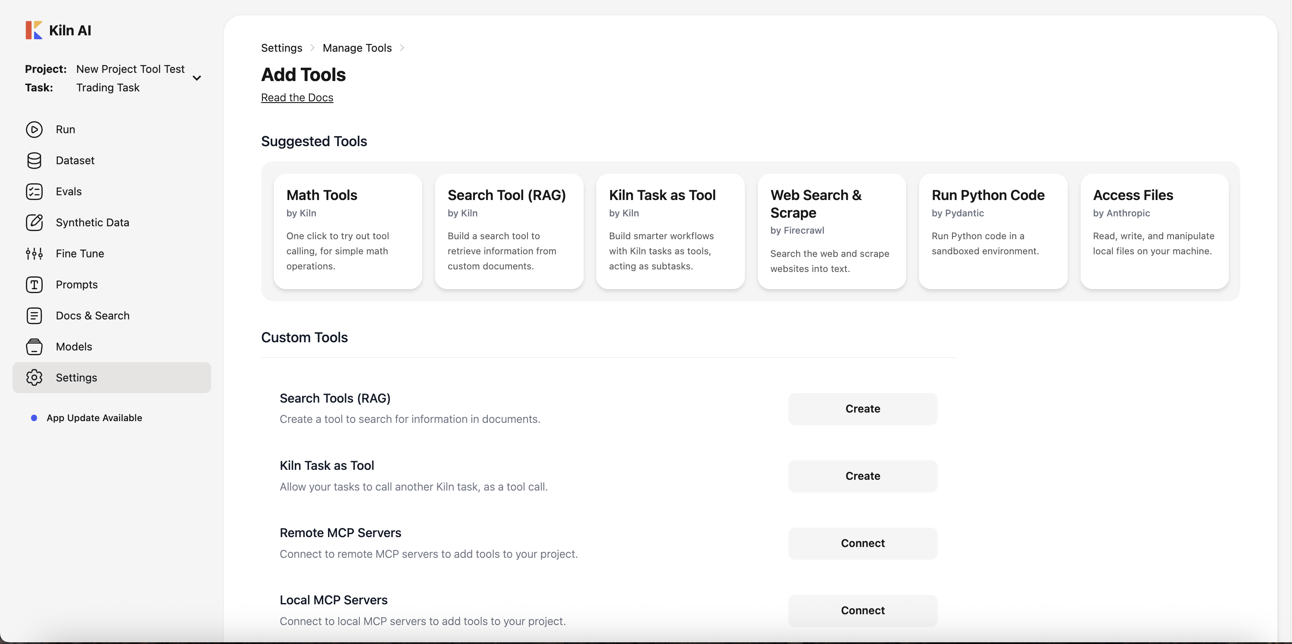Connect a Remote MCP Server

pyautogui.click(x=863, y=543)
